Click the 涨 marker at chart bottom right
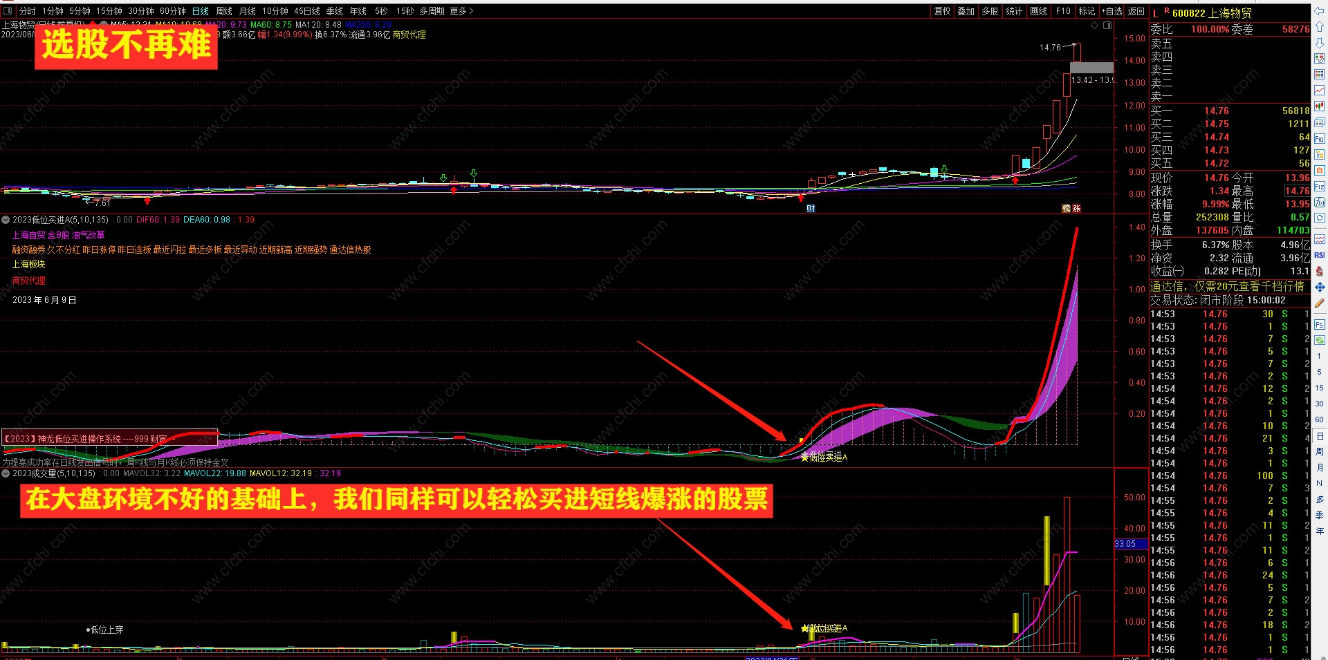The image size is (1328, 660). tap(1076, 208)
